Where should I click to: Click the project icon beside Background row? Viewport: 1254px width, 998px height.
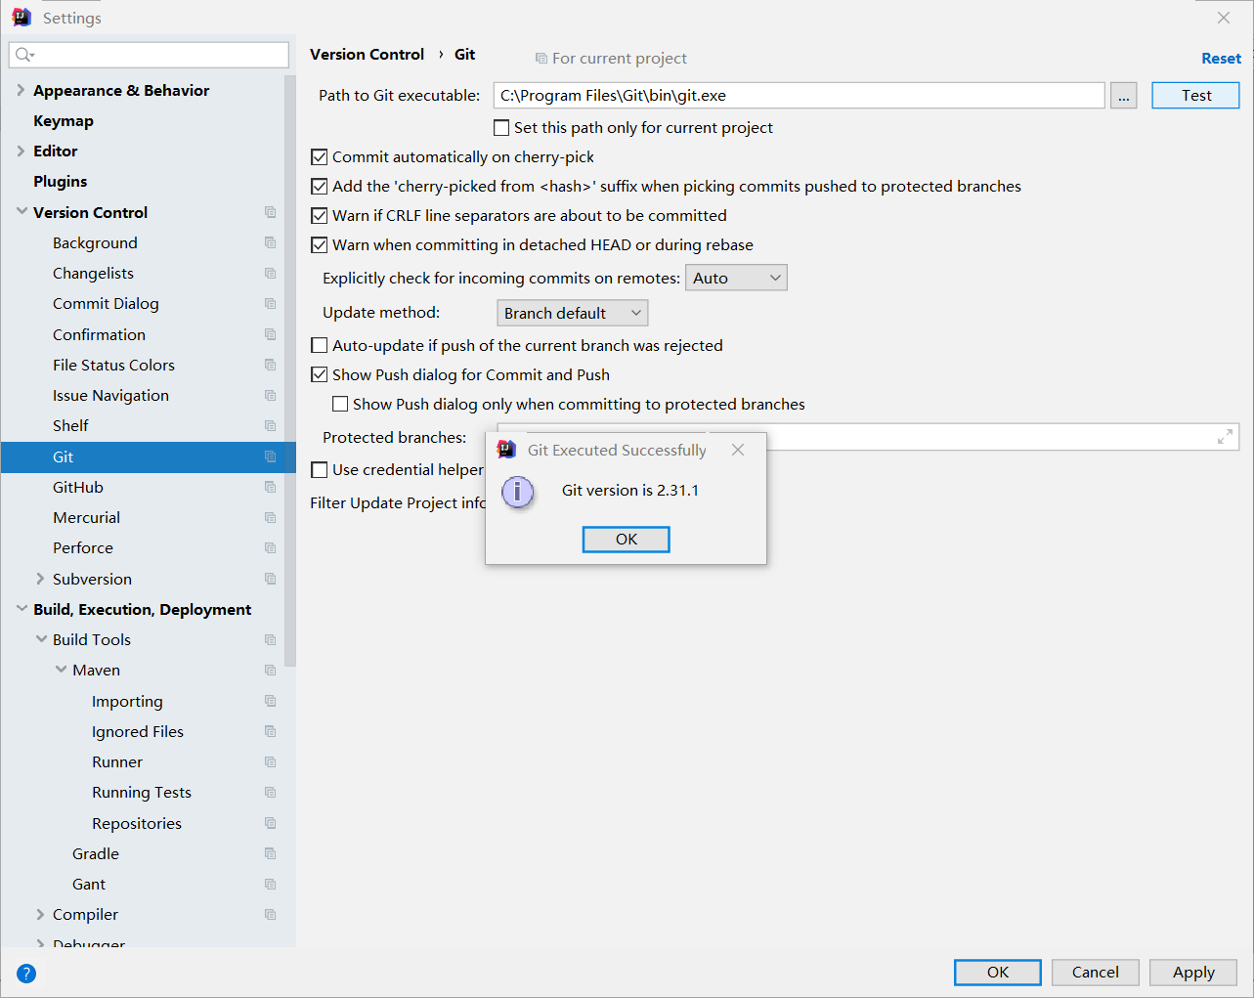click(x=271, y=242)
